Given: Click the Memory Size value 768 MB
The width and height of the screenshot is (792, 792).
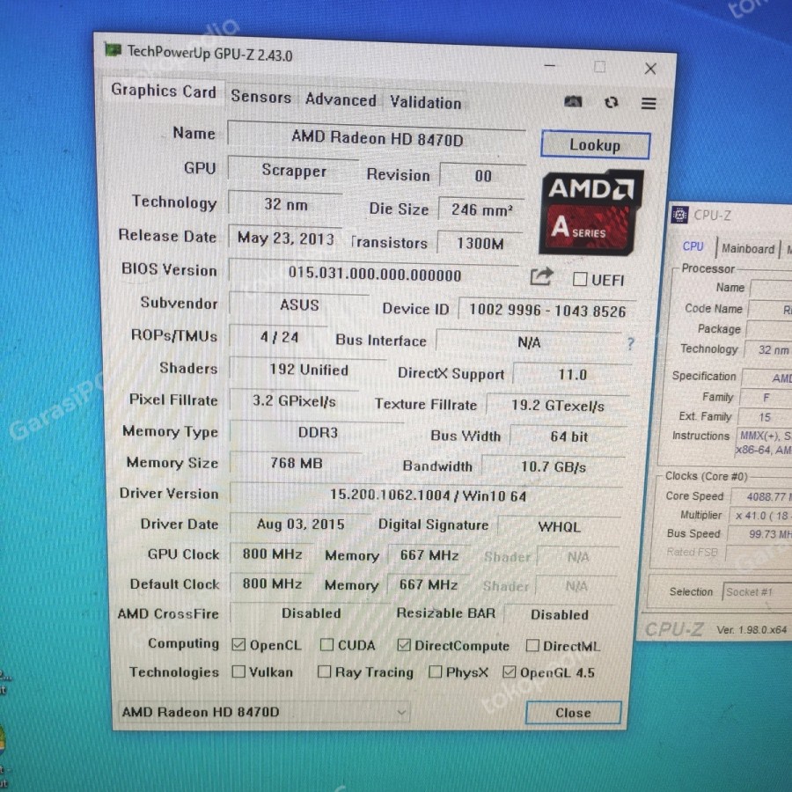Looking at the screenshot, I should pos(296,463).
